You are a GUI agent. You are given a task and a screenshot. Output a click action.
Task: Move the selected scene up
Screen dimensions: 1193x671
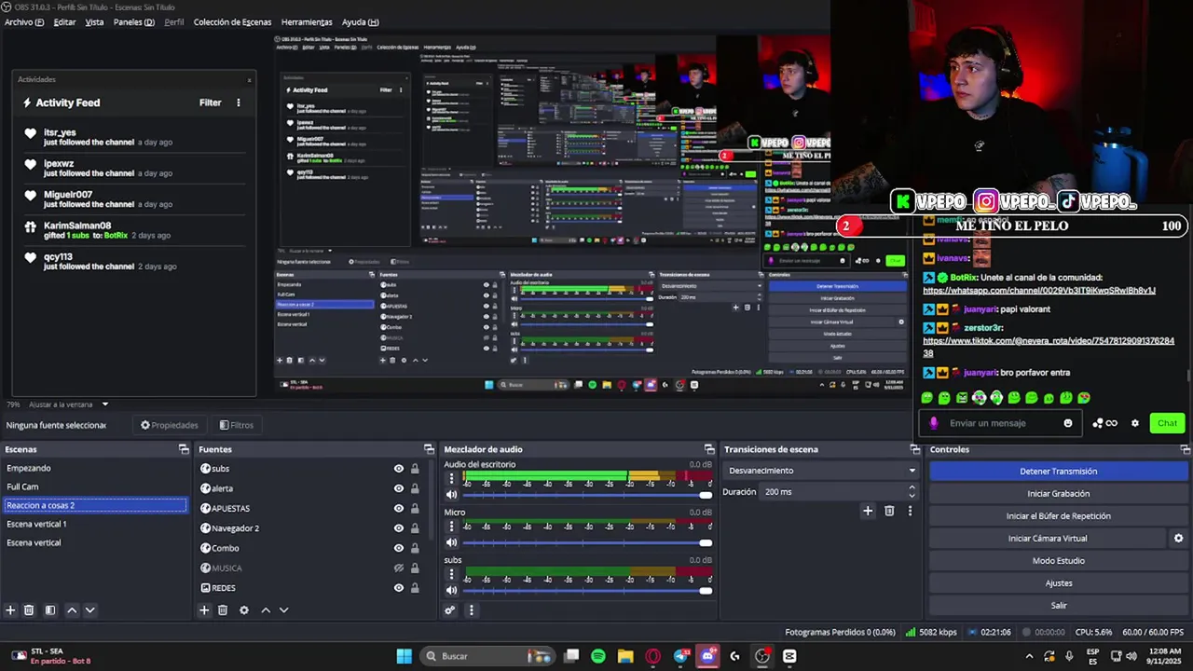[x=72, y=610]
